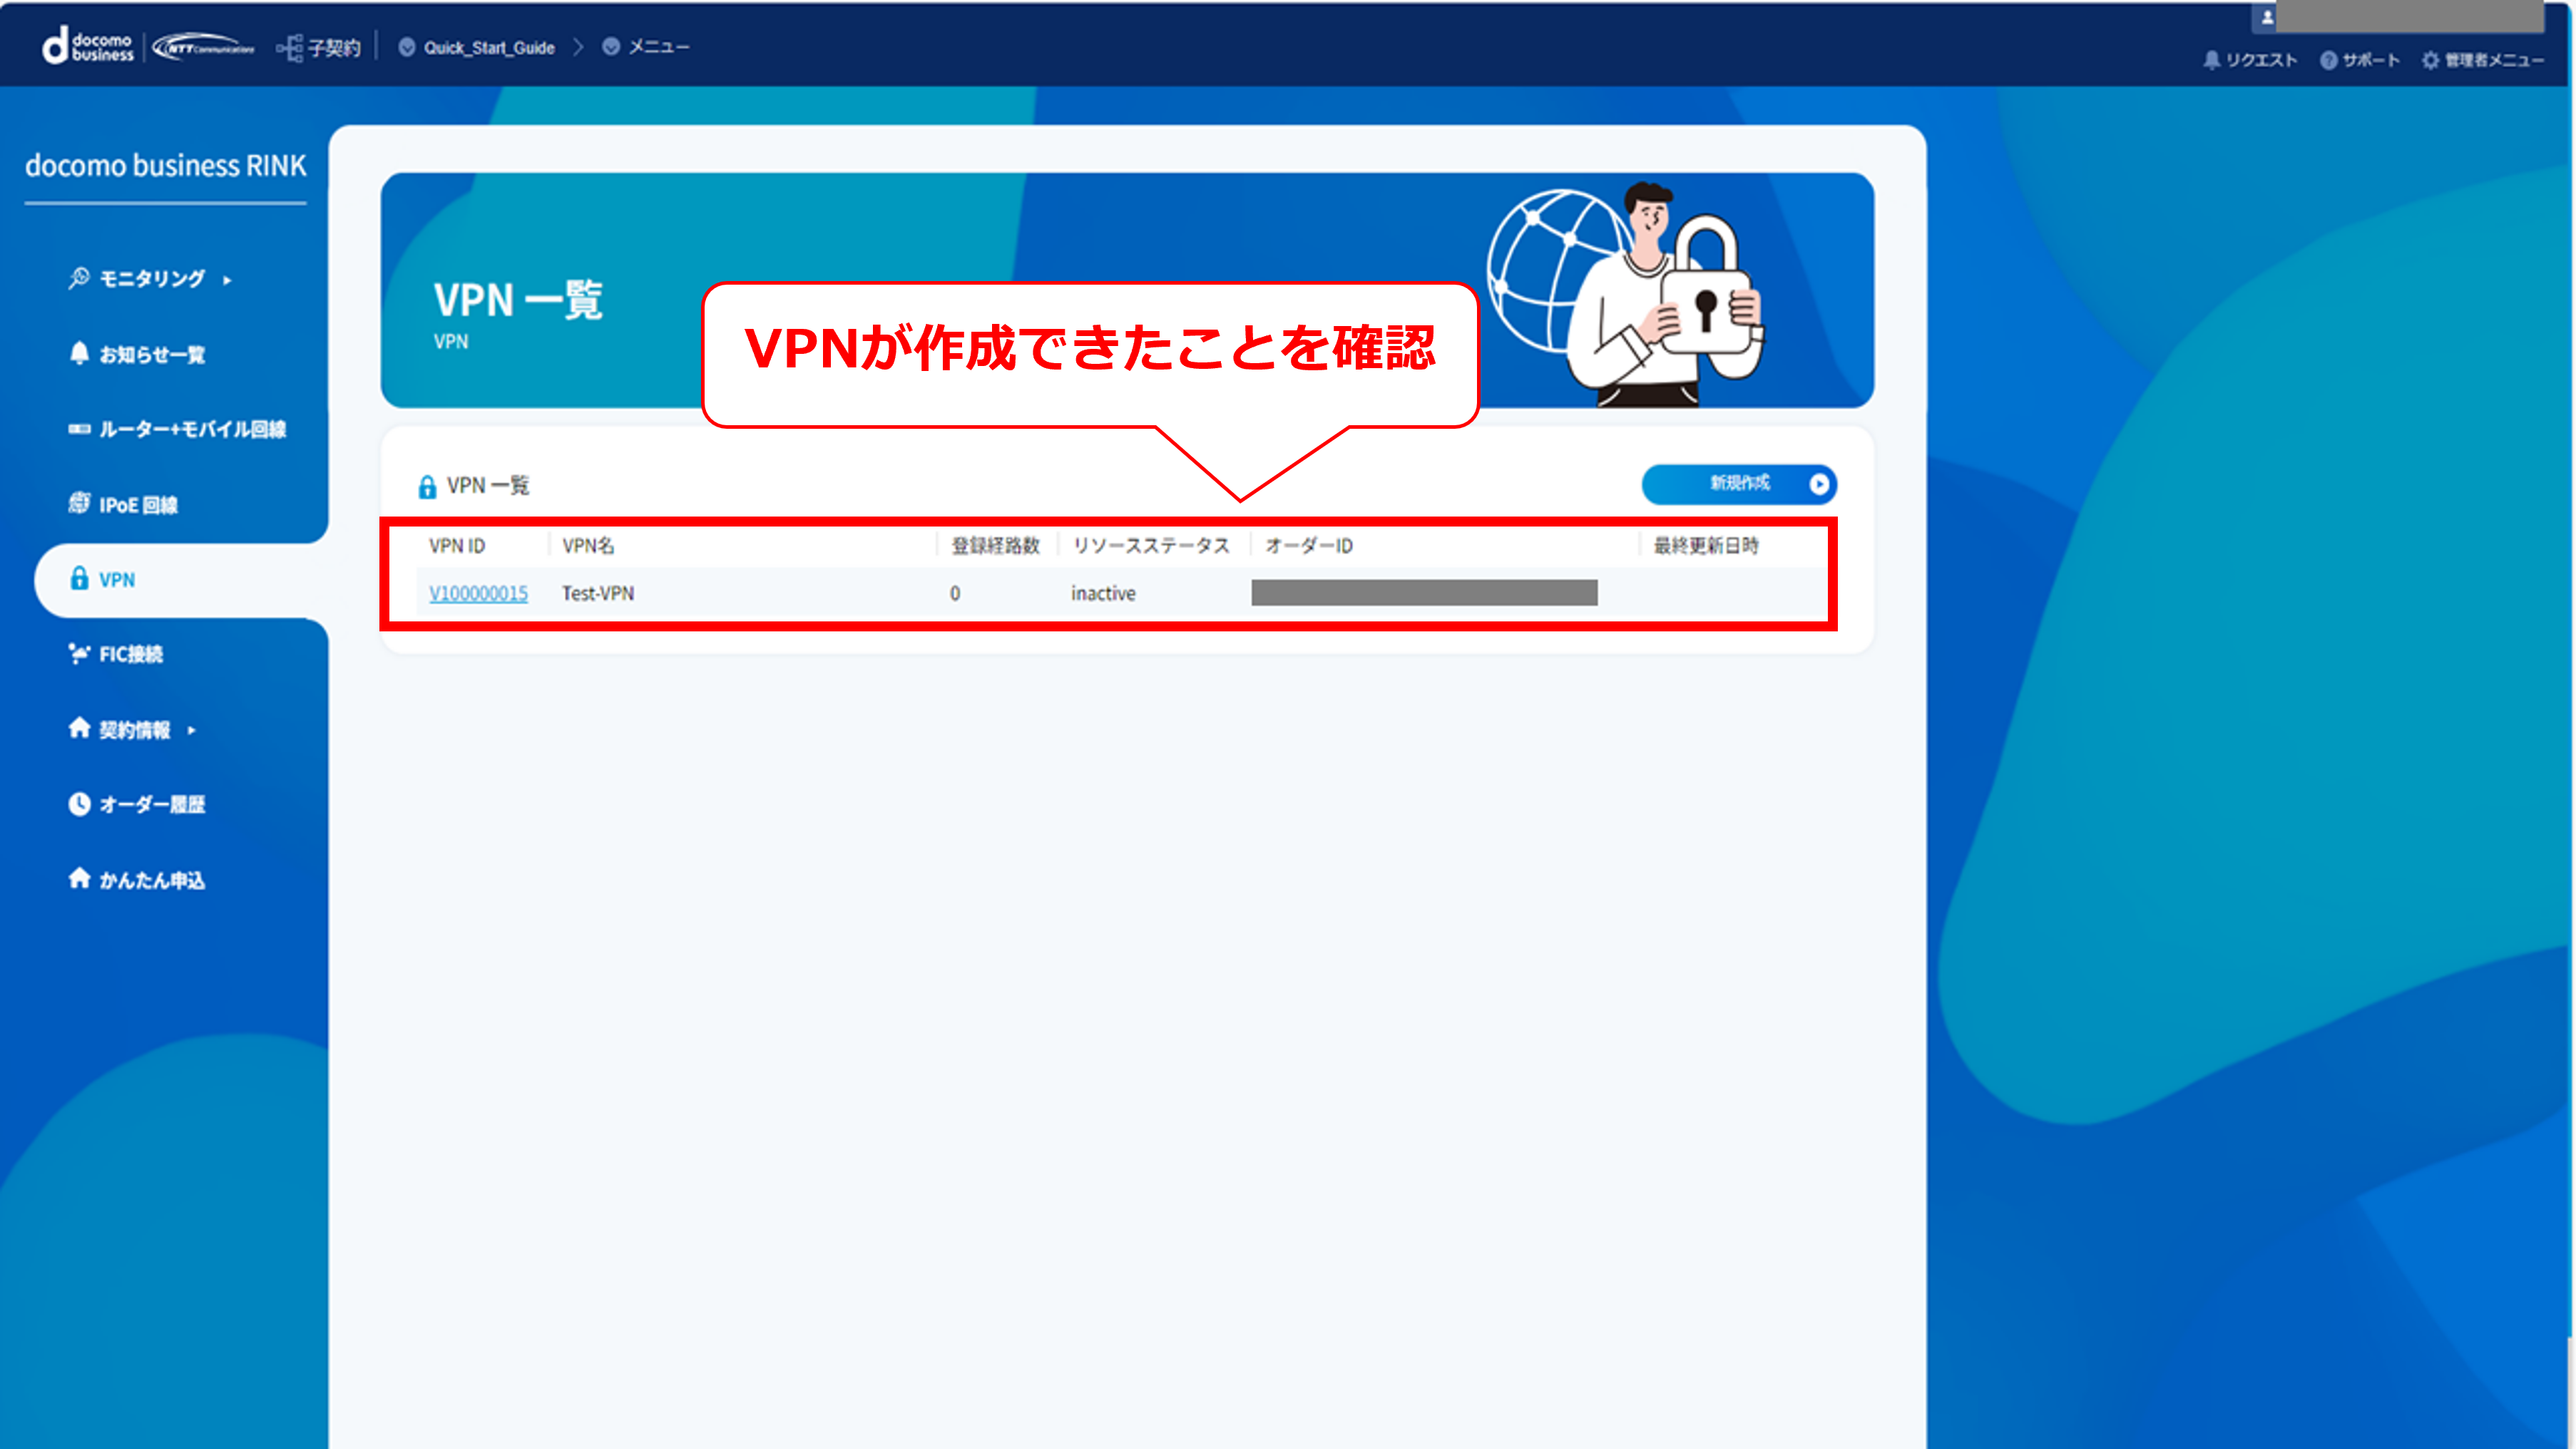
Task: Open IPoE 回線 in the sidebar
Action: pos(138,504)
